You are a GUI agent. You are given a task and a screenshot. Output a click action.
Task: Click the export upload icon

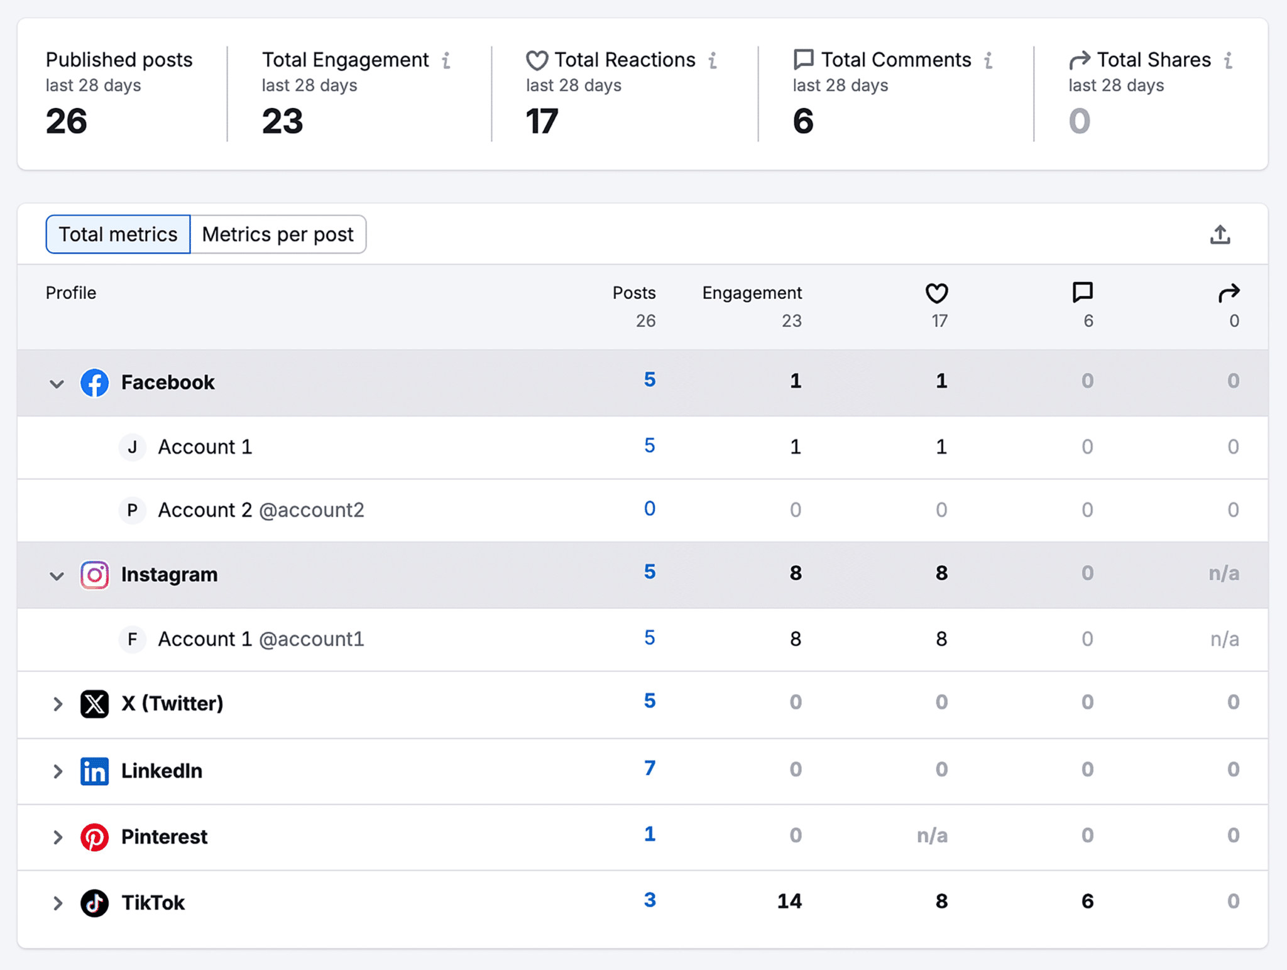[1220, 234]
